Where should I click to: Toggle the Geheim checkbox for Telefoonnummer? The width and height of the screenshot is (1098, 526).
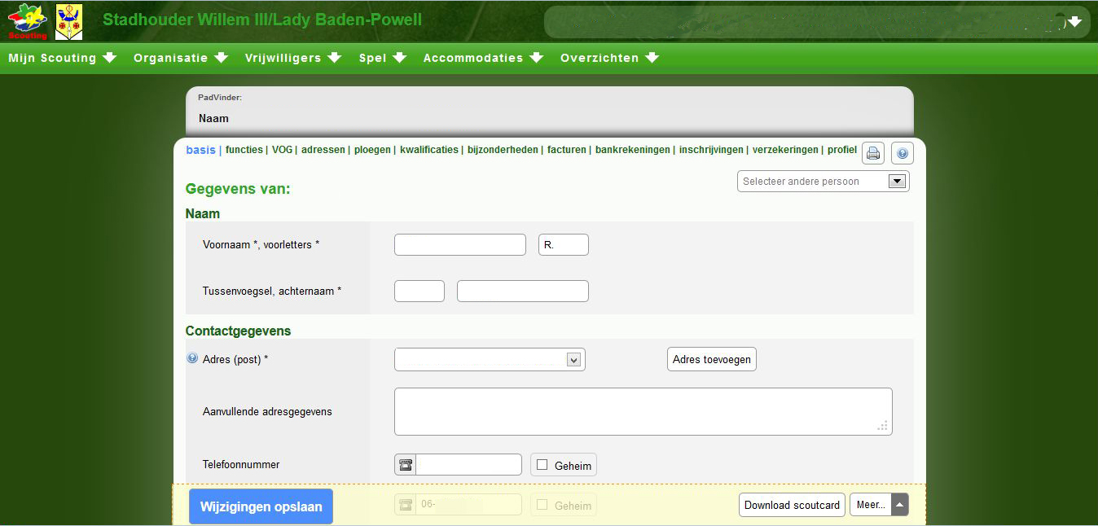coord(542,465)
